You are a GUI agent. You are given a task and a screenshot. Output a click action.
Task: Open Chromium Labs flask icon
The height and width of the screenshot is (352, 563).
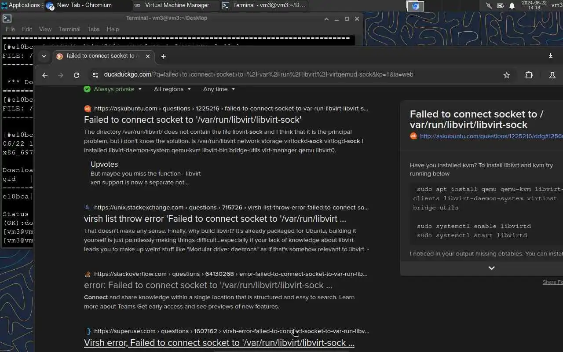[552, 75]
